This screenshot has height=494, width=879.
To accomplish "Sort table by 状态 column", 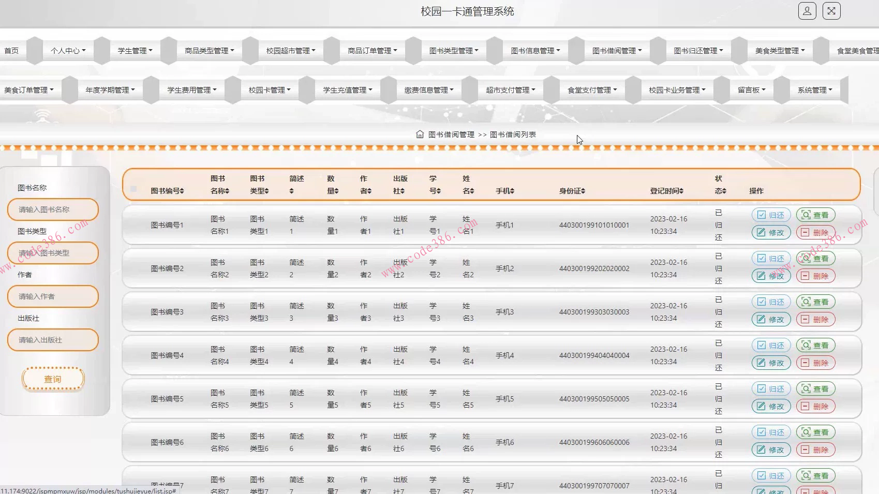I will coord(721,185).
